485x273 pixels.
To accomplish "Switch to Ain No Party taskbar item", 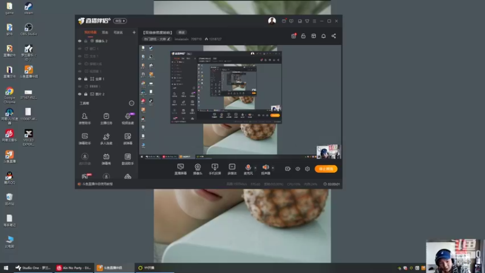I will pyautogui.click(x=74, y=268).
